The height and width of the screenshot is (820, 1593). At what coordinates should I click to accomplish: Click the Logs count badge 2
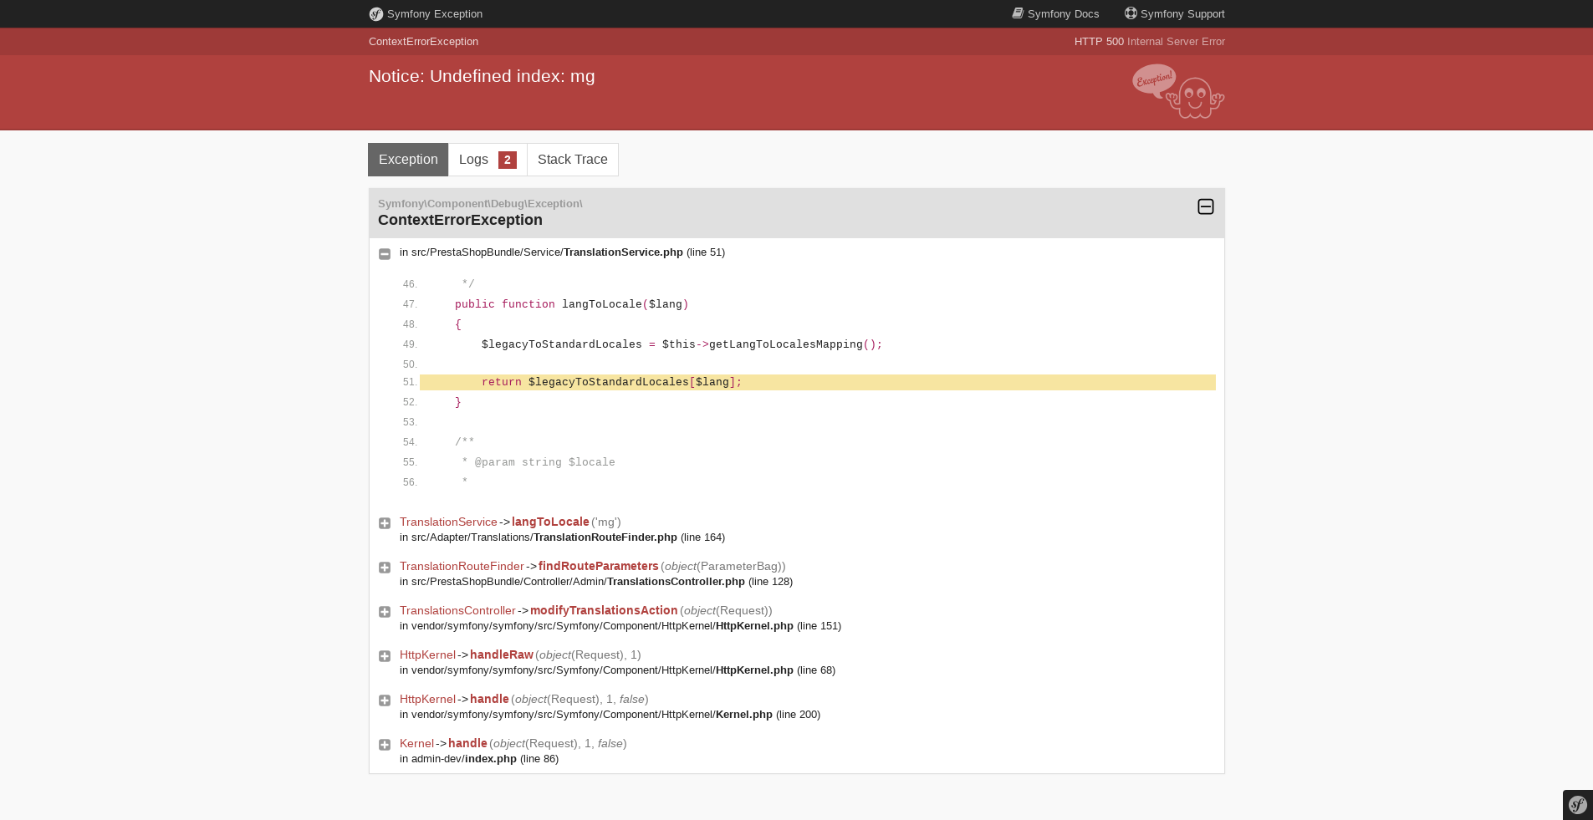point(508,160)
